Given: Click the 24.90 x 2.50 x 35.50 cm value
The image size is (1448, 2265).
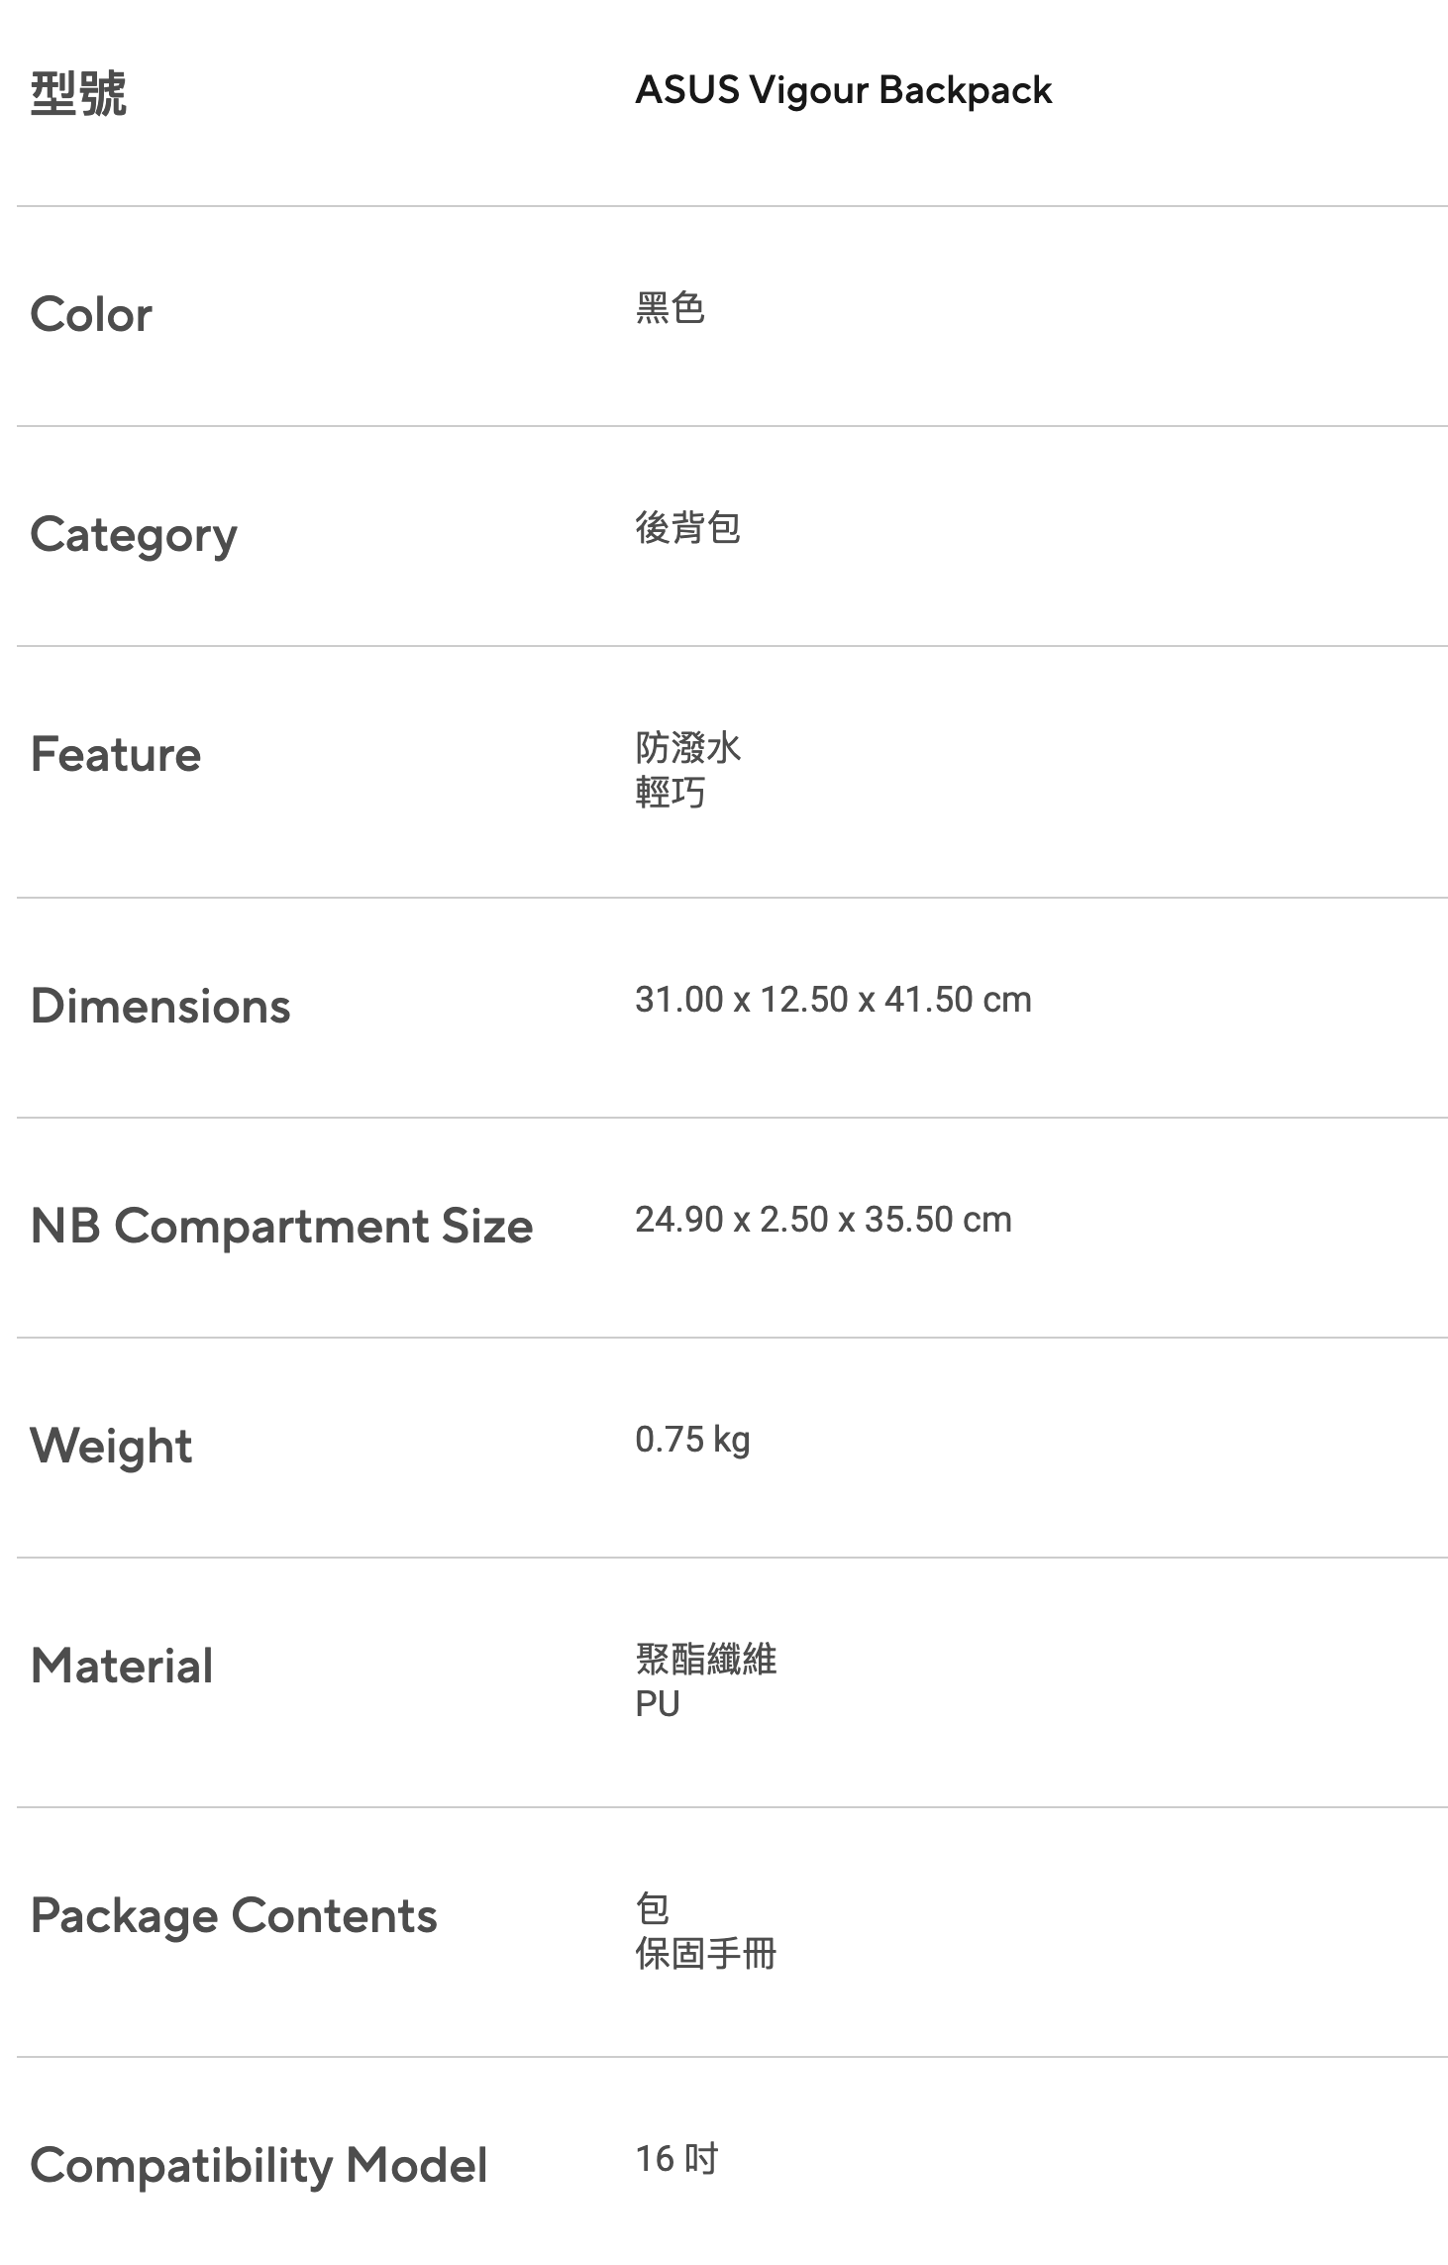Looking at the screenshot, I should click(x=823, y=1220).
